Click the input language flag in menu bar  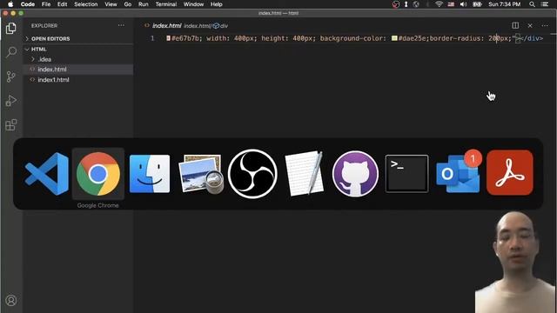(x=451, y=4)
